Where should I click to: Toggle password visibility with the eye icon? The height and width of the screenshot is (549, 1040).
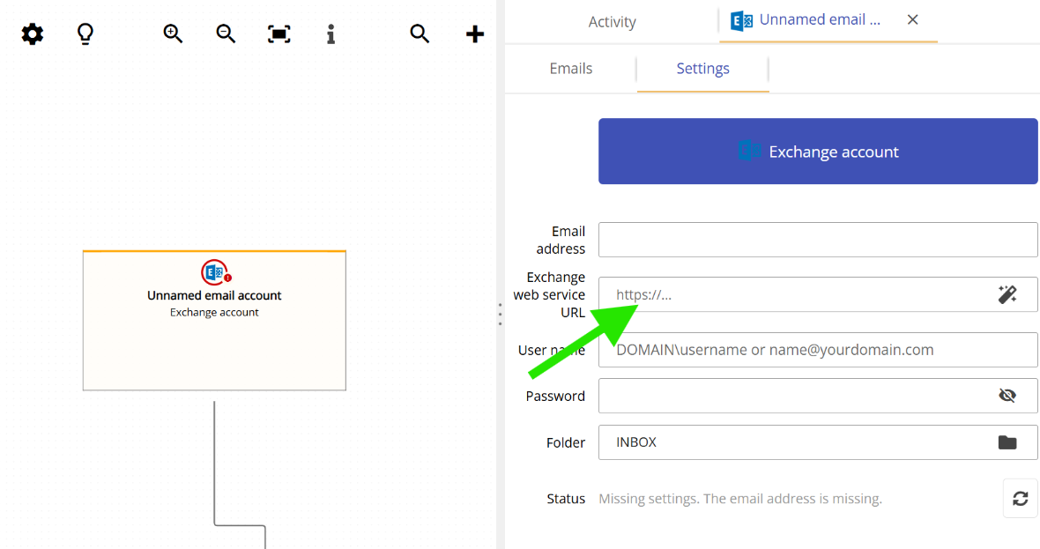click(x=1007, y=395)
